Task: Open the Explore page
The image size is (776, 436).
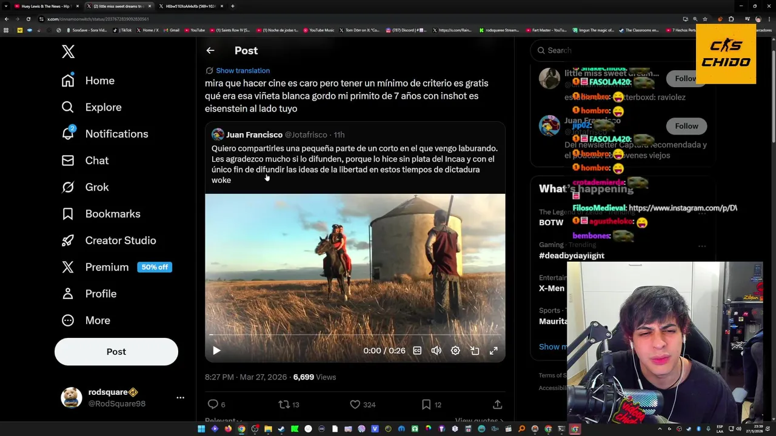Action: [92, 107]
